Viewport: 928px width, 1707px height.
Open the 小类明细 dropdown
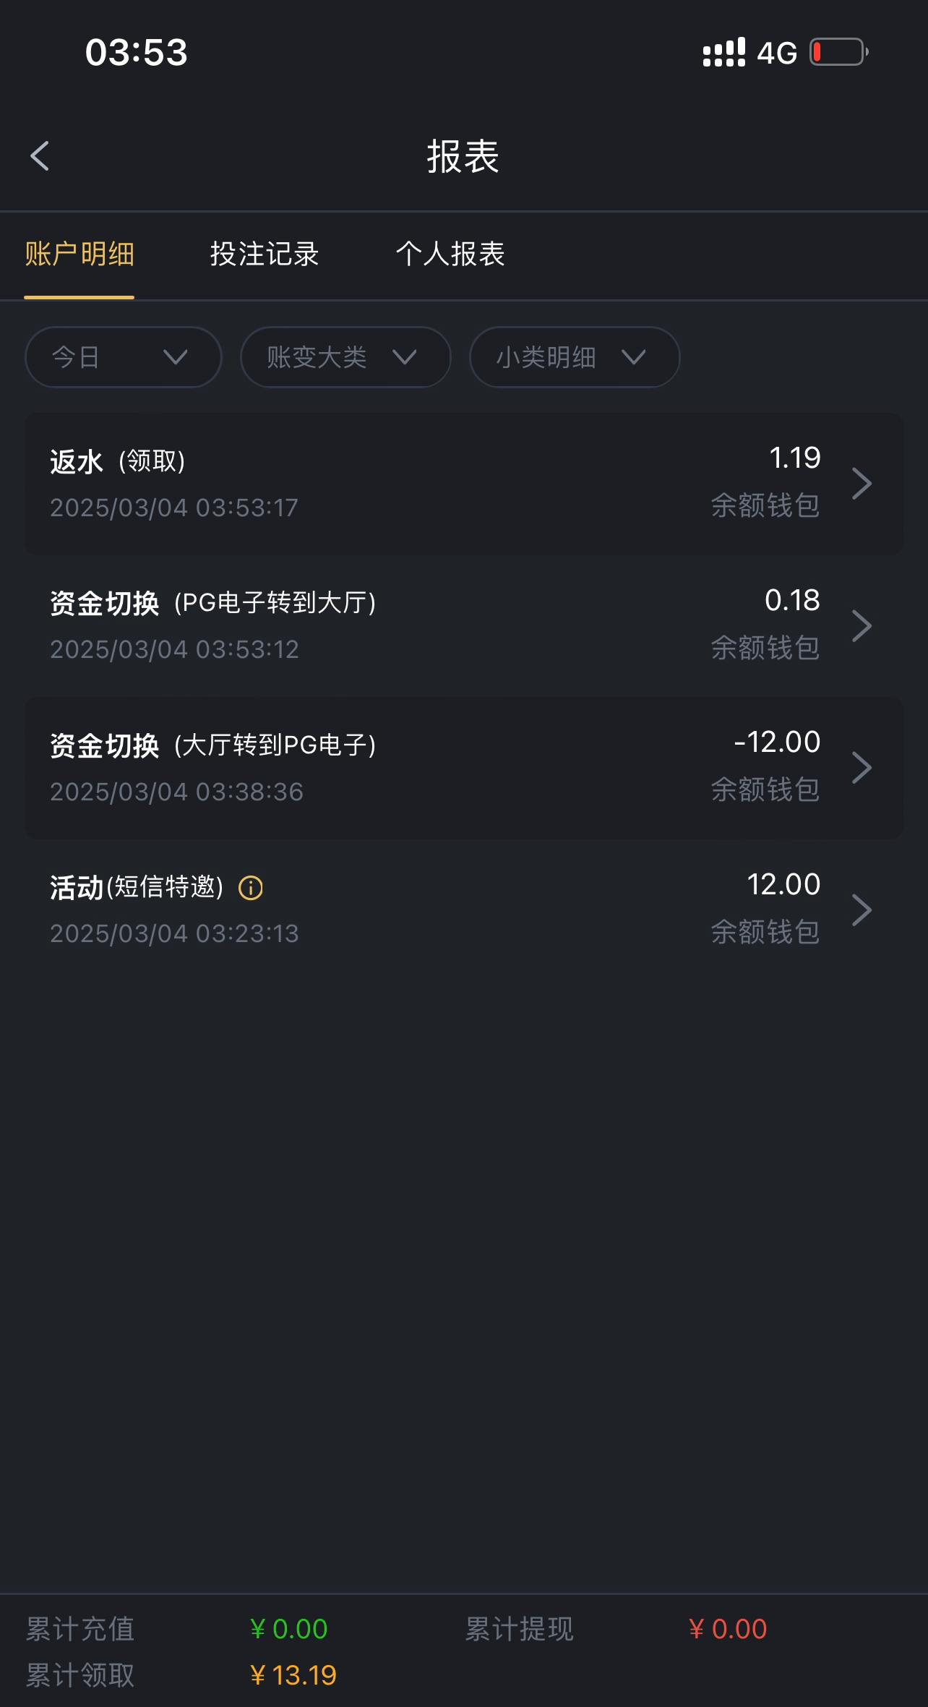coord(574,357)
